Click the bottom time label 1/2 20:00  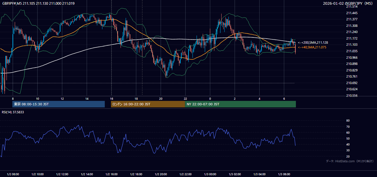[161, 174]
